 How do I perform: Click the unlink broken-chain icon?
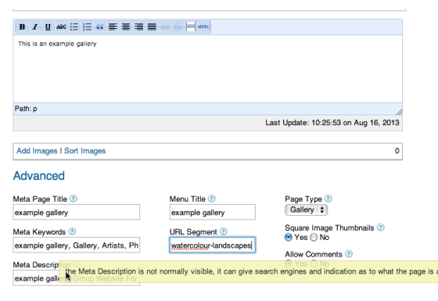[x=178, y=27]
